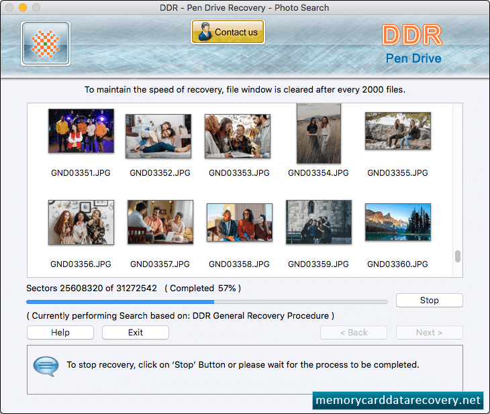Click the DDR orange pixel logo icon
The height and width of the screenshot is (414, 490).
[x=46, y=44]
